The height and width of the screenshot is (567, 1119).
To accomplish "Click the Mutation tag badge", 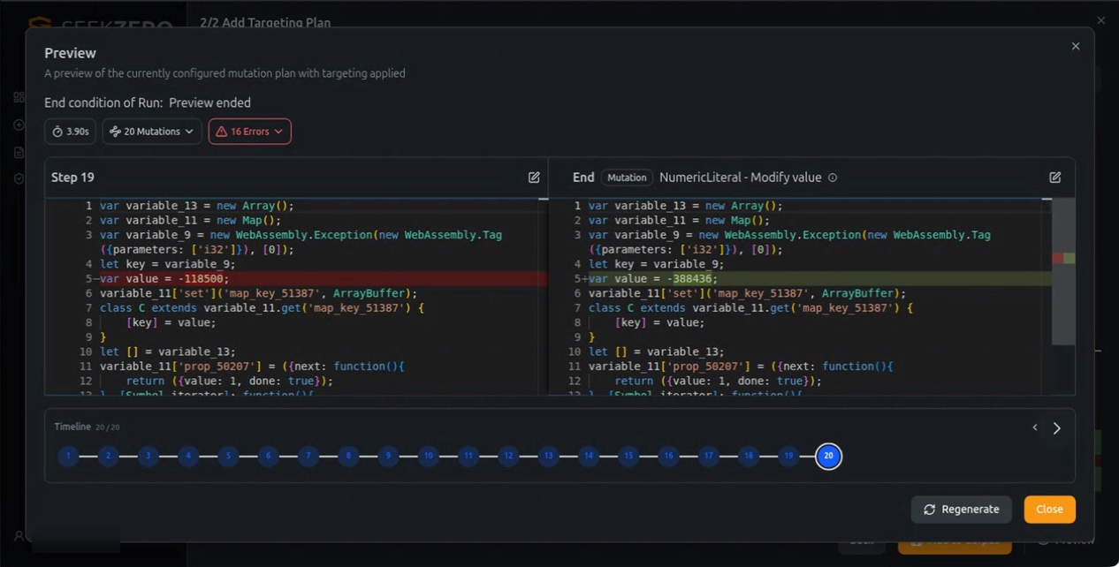I will tap(627, 178).
